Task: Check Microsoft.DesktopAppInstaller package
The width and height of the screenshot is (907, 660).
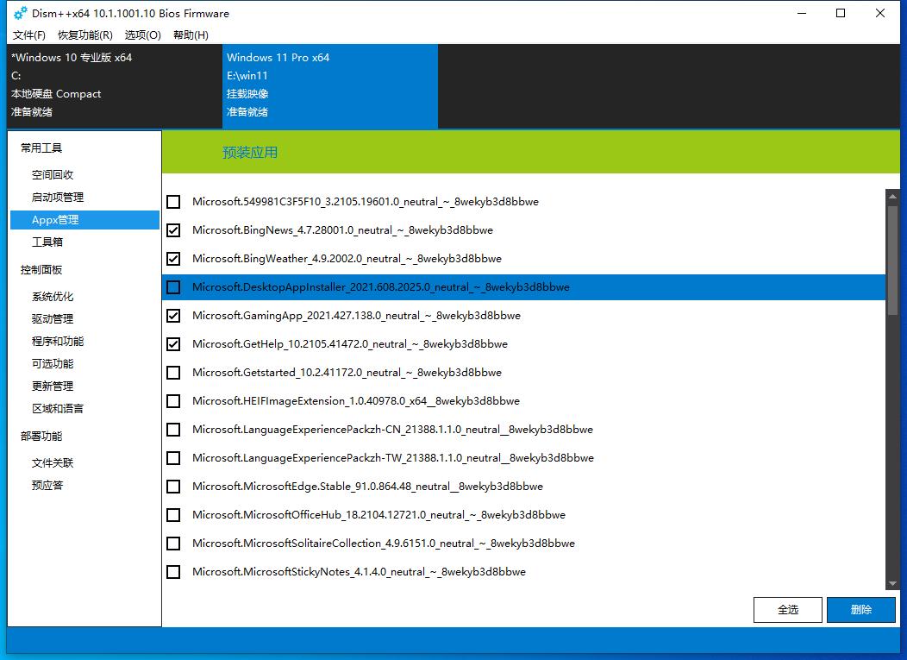Action: click(173, 287)
